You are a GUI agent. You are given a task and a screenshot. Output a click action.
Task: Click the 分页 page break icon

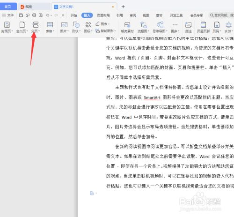click(36, 25)
